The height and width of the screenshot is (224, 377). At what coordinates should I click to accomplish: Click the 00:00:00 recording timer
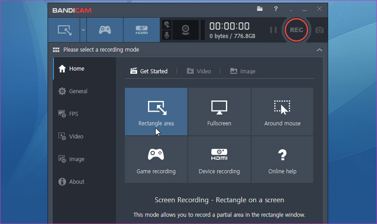[x=229, y=26]
